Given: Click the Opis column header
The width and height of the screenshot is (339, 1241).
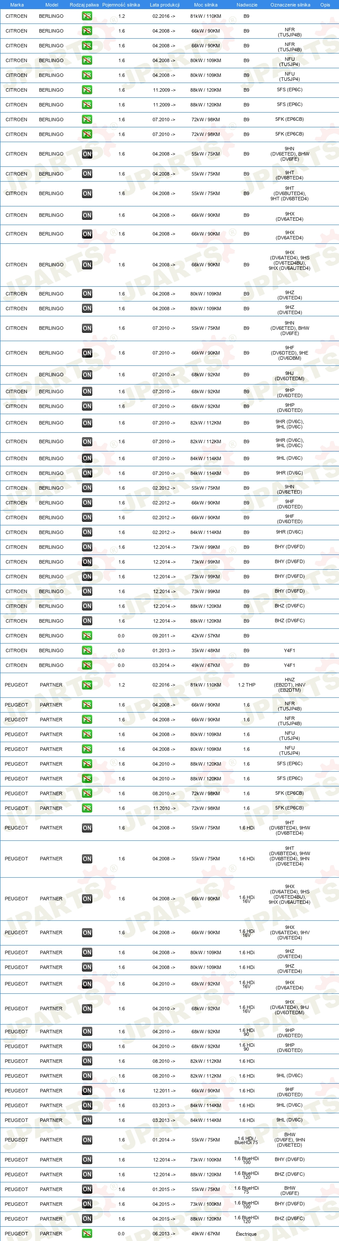Looking at the screenshot, I should pyautogui.click(x=326, y=5).
